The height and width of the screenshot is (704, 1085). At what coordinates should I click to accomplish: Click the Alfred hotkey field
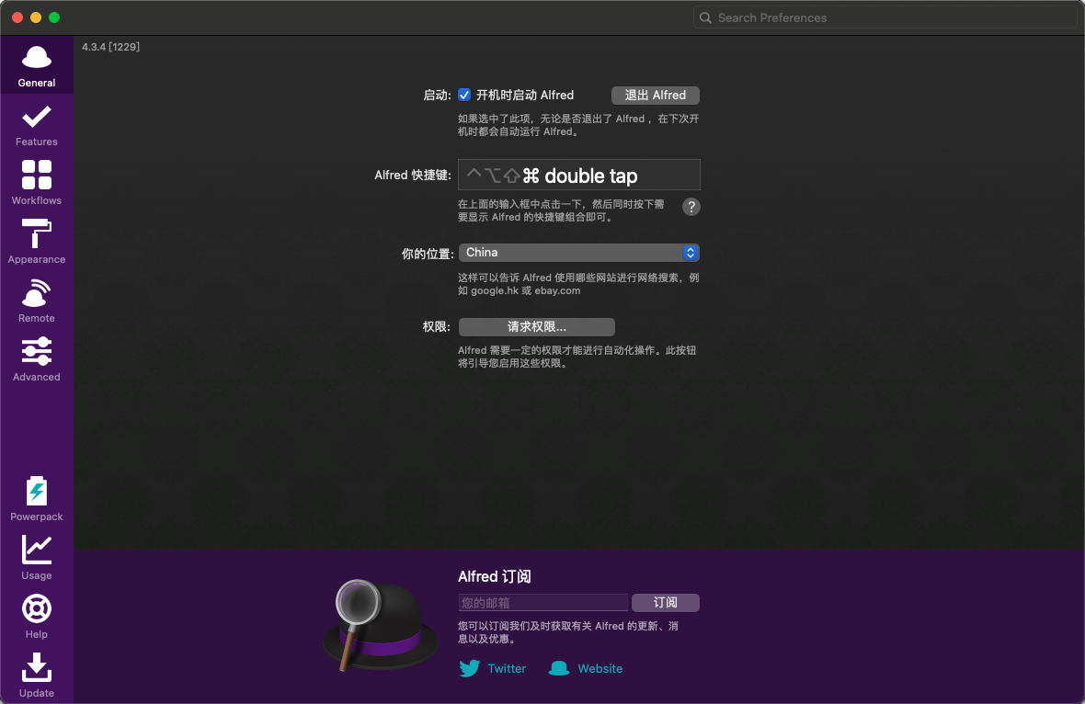579,175
